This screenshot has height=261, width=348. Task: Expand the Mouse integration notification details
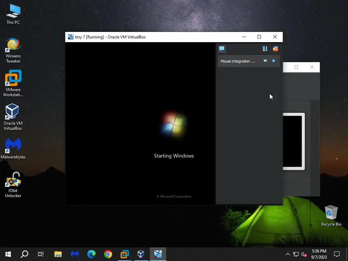pyautogui.click(x=265, y=61)
